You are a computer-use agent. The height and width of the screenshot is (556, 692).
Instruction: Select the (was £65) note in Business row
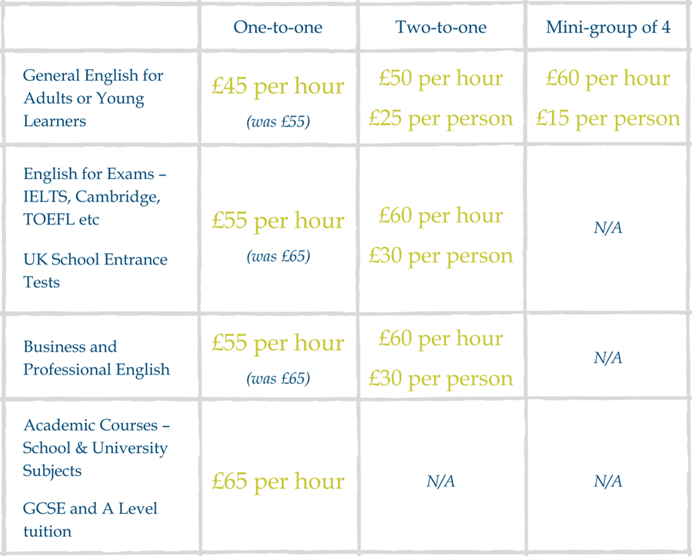tap(278, 378)
